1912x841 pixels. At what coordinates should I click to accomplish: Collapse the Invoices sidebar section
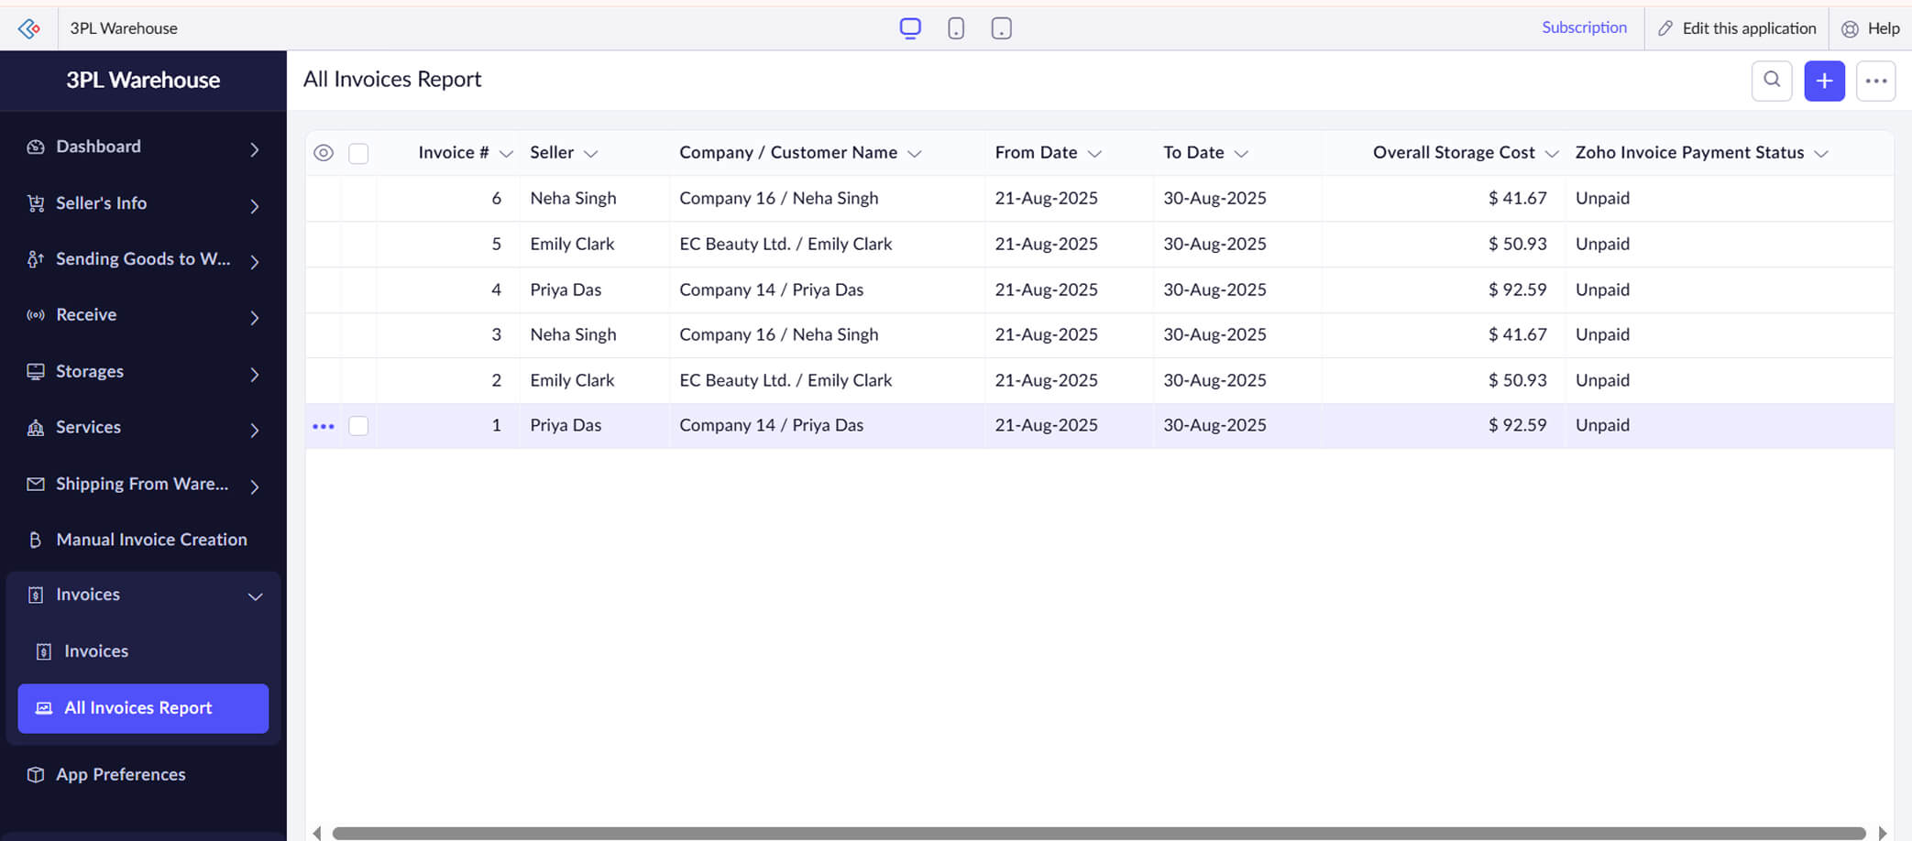255,596
